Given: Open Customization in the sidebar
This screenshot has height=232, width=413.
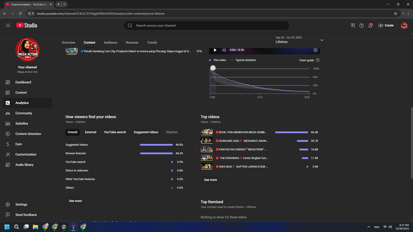Looking at the screenshot, I should 27,154.
